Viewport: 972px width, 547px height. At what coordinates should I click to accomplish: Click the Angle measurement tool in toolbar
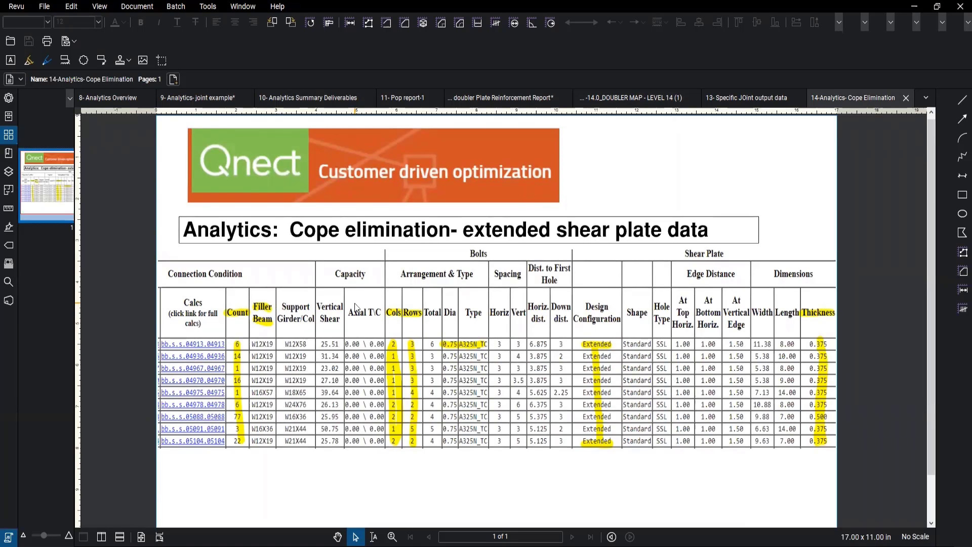(x=532, y=22)
